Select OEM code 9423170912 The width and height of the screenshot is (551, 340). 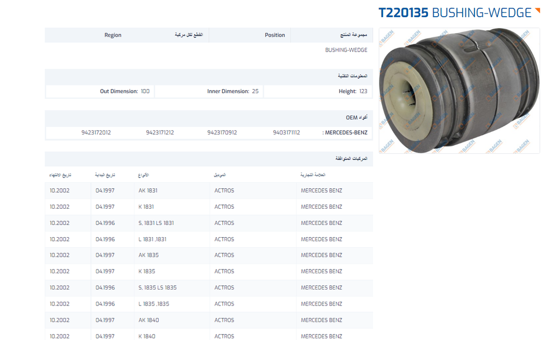(x=222, y=132)
